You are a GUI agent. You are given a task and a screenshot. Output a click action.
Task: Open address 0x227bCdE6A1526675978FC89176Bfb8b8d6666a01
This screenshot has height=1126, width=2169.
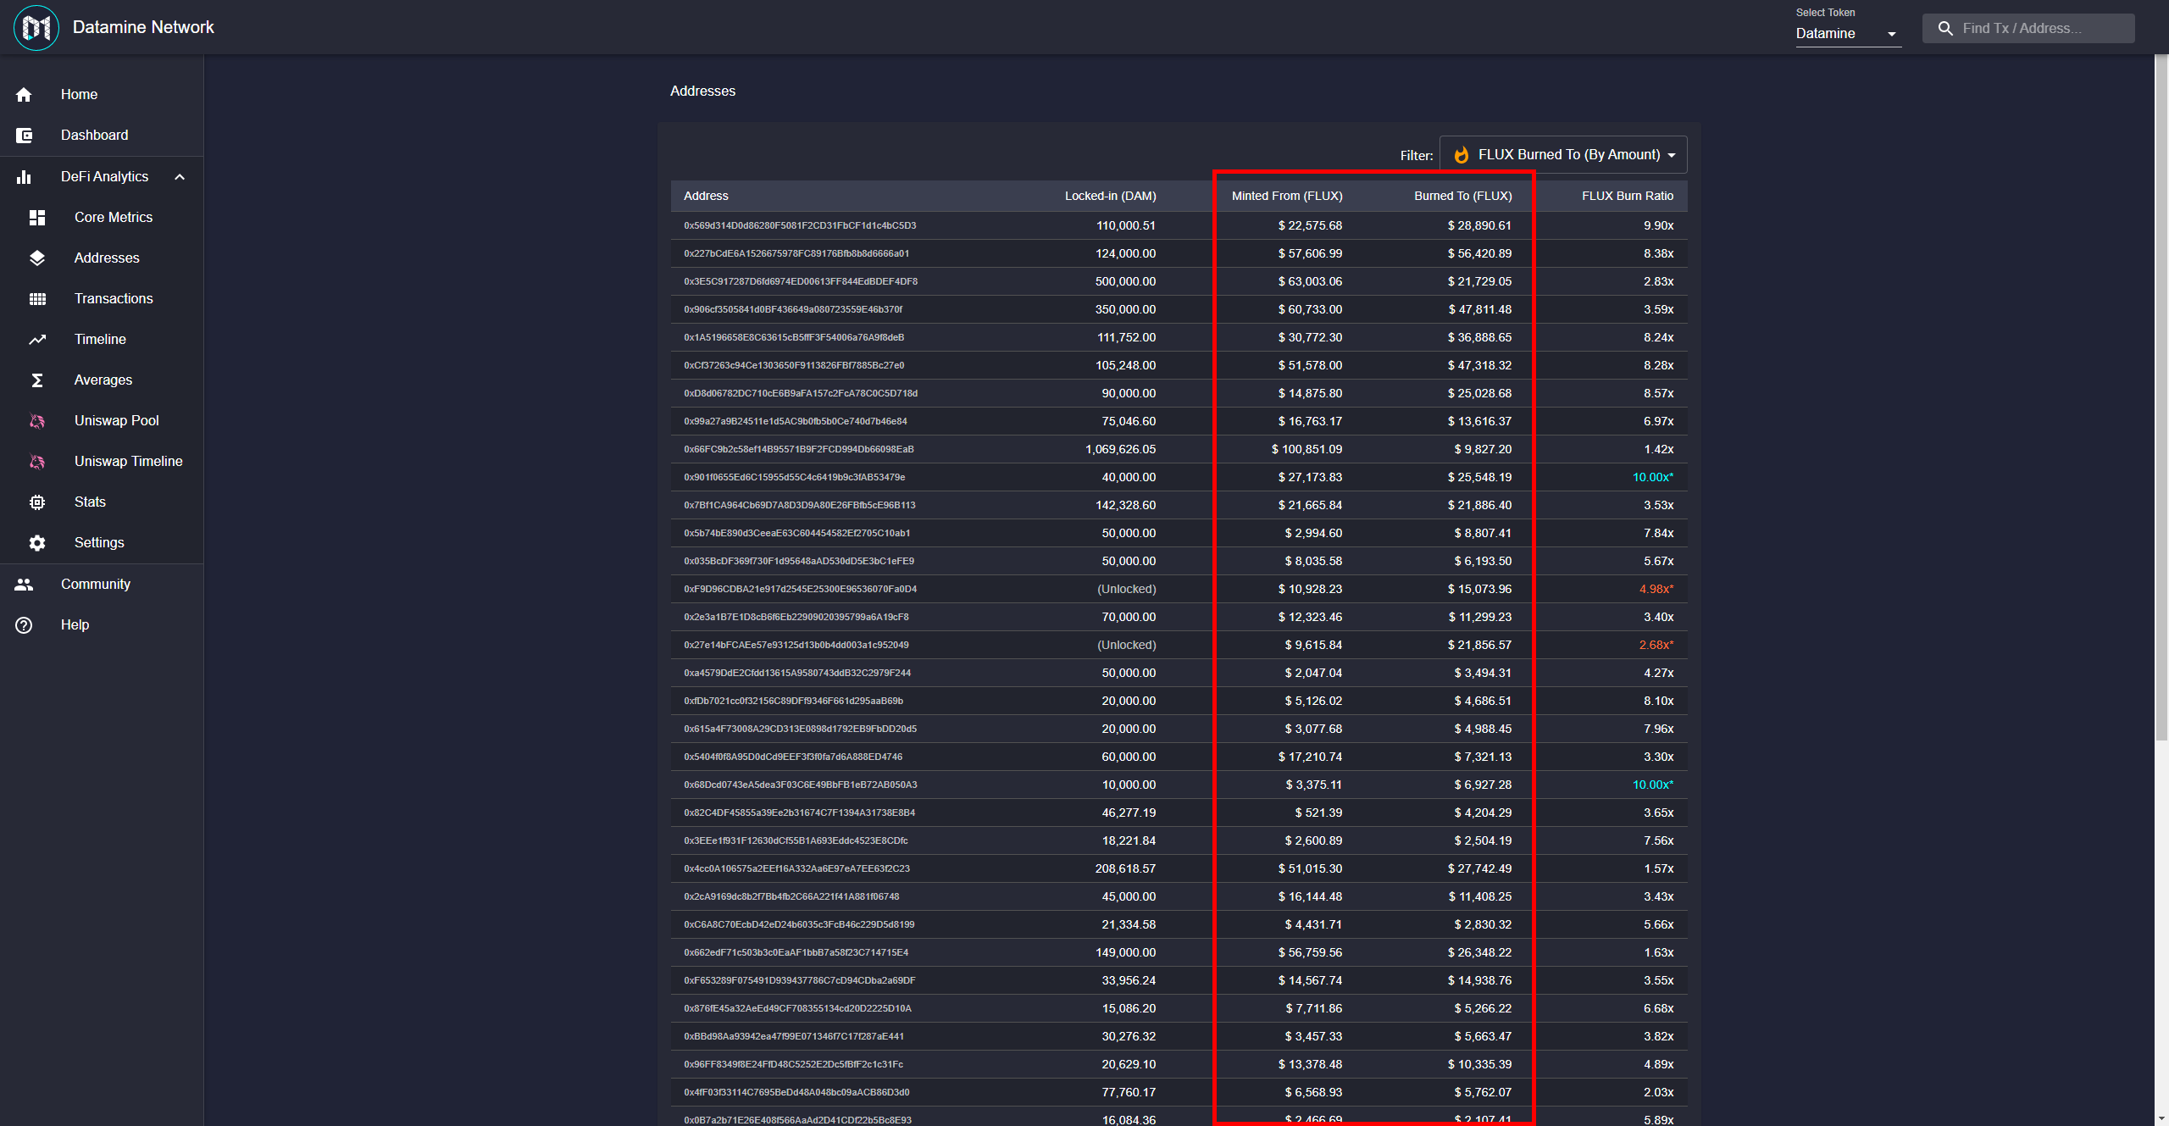click(796, 253)
